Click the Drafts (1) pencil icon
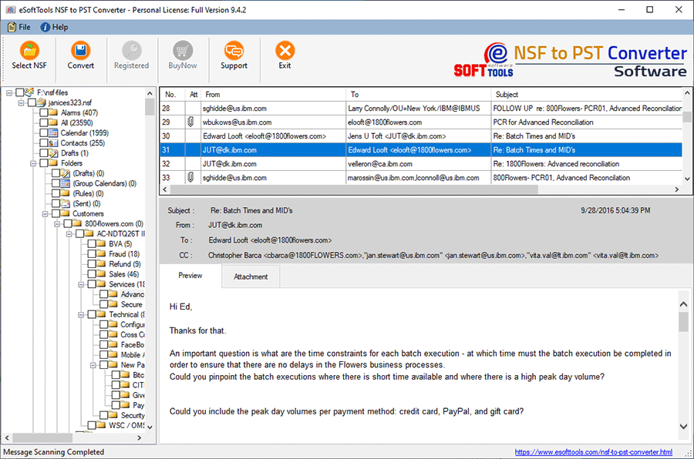The image size is (694, 459). 53,153
